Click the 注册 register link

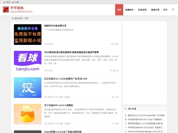tap(17, 2)
